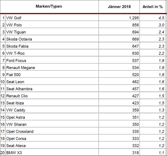Click the Jänner 2018 column header
167x156 pixels.
click(x=119, y=6)
